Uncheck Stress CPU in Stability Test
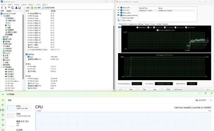 click(x=121, y=8)
